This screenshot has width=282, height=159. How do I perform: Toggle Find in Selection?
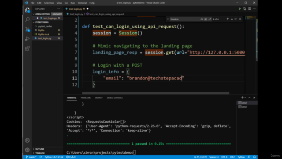coord(236,19)
